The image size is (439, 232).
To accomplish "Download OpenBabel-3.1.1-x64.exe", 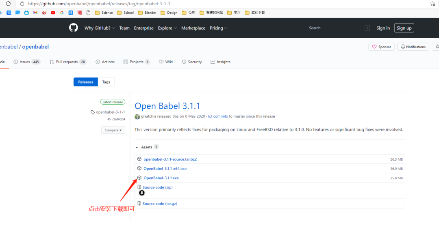I will pos(165,169).
